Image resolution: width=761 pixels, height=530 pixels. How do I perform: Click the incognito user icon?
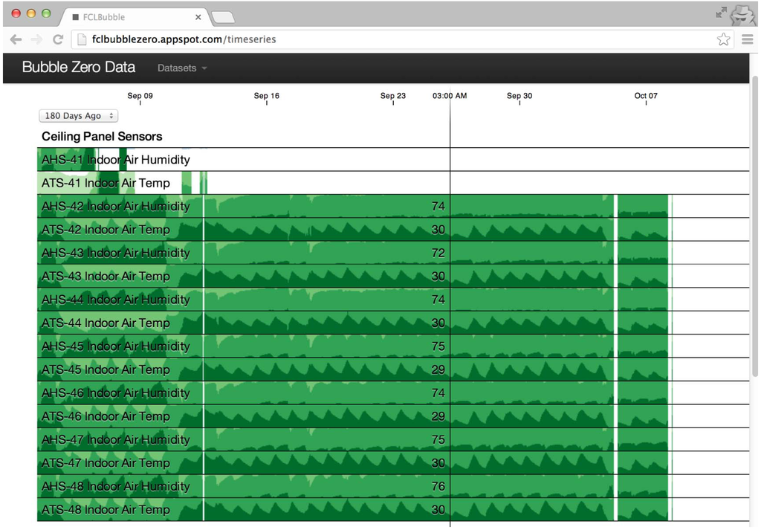(742, 14)
